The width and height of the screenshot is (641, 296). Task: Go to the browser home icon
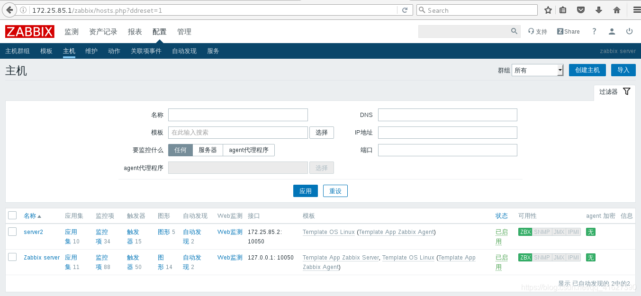pyautogui.click(x=617, y=10)
